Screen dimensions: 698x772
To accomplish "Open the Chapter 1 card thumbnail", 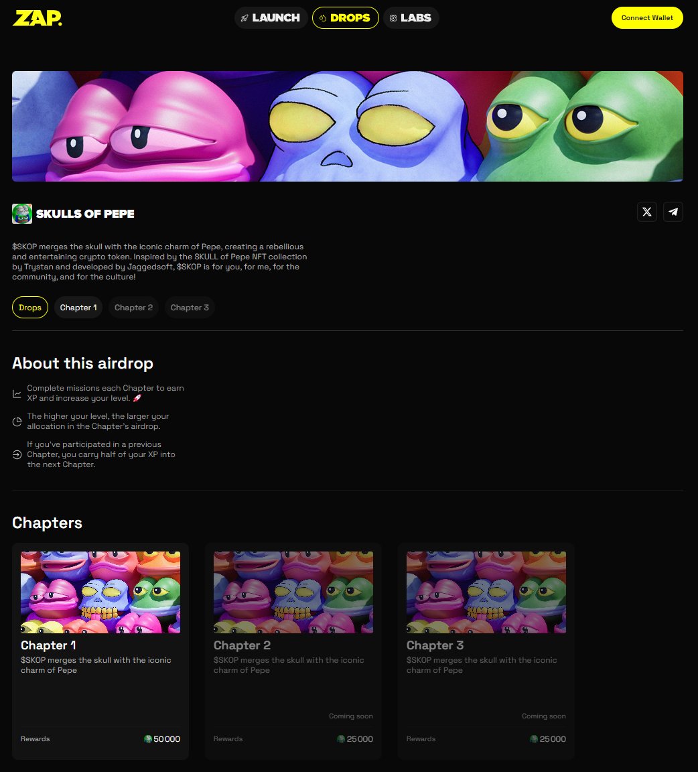I will (100, 592).
